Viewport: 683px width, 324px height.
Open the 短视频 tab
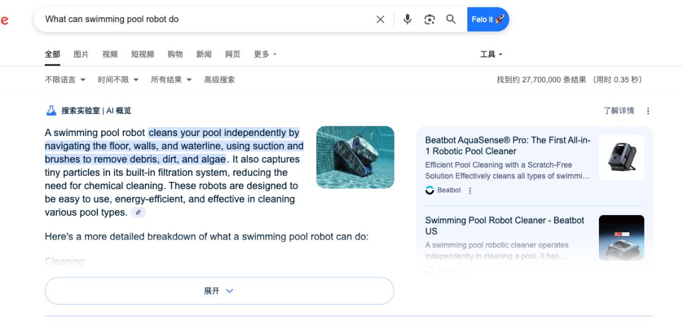coord(142,54)
